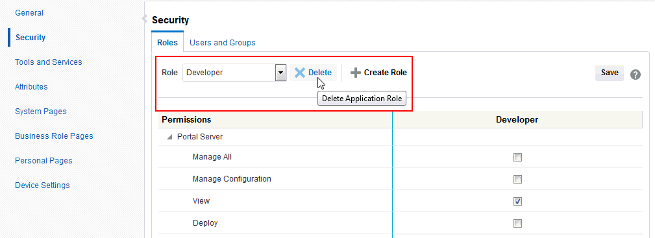The image size is (655, 238).
Task: Collapse the Portal Server tree node
Action: [169, 137]
